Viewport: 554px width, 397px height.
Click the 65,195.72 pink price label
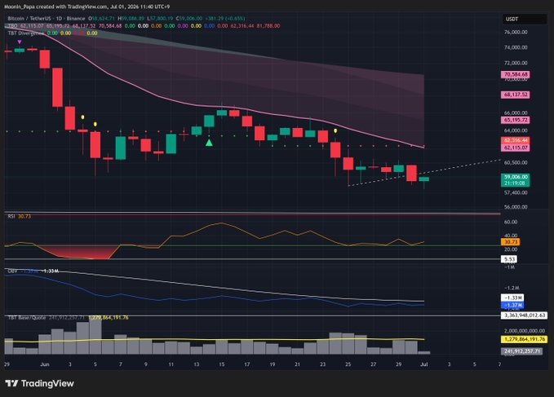pyautogui.click(x=516, y=120)
